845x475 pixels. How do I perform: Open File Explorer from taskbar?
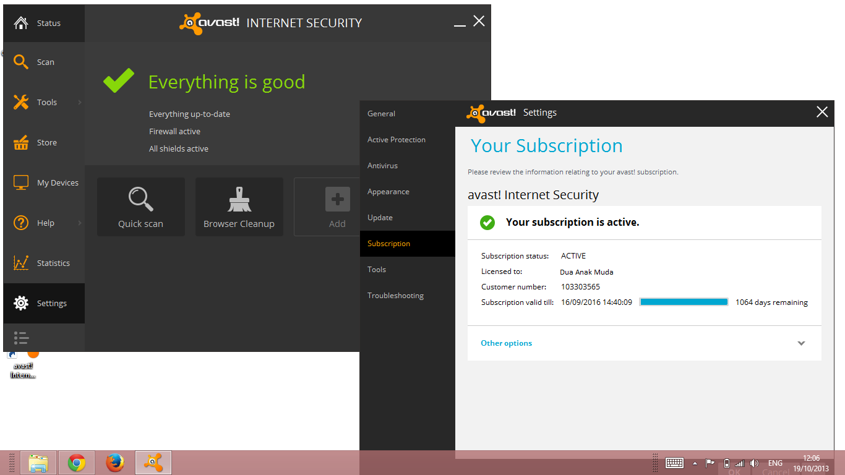coord(38,463)
